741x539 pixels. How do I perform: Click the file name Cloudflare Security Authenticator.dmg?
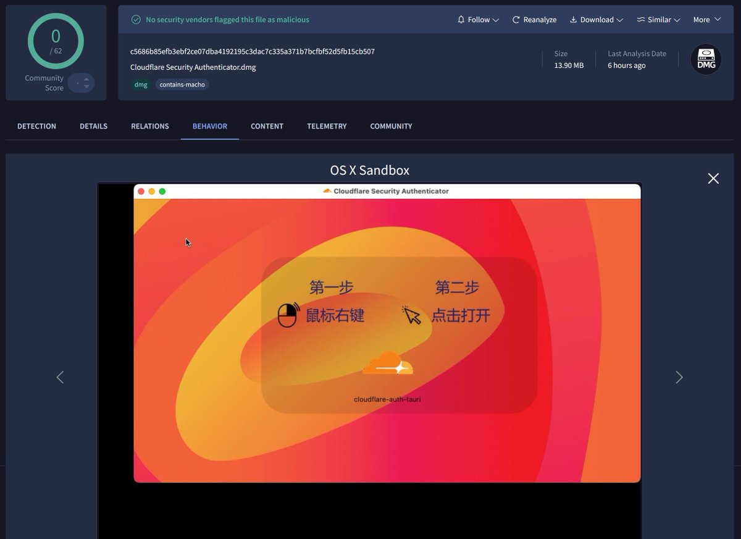click(x=193, y=67)
